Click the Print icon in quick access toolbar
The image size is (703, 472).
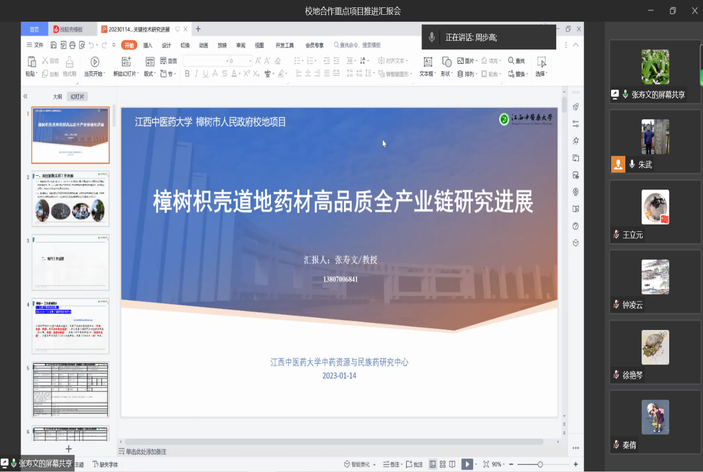point(72,45)
